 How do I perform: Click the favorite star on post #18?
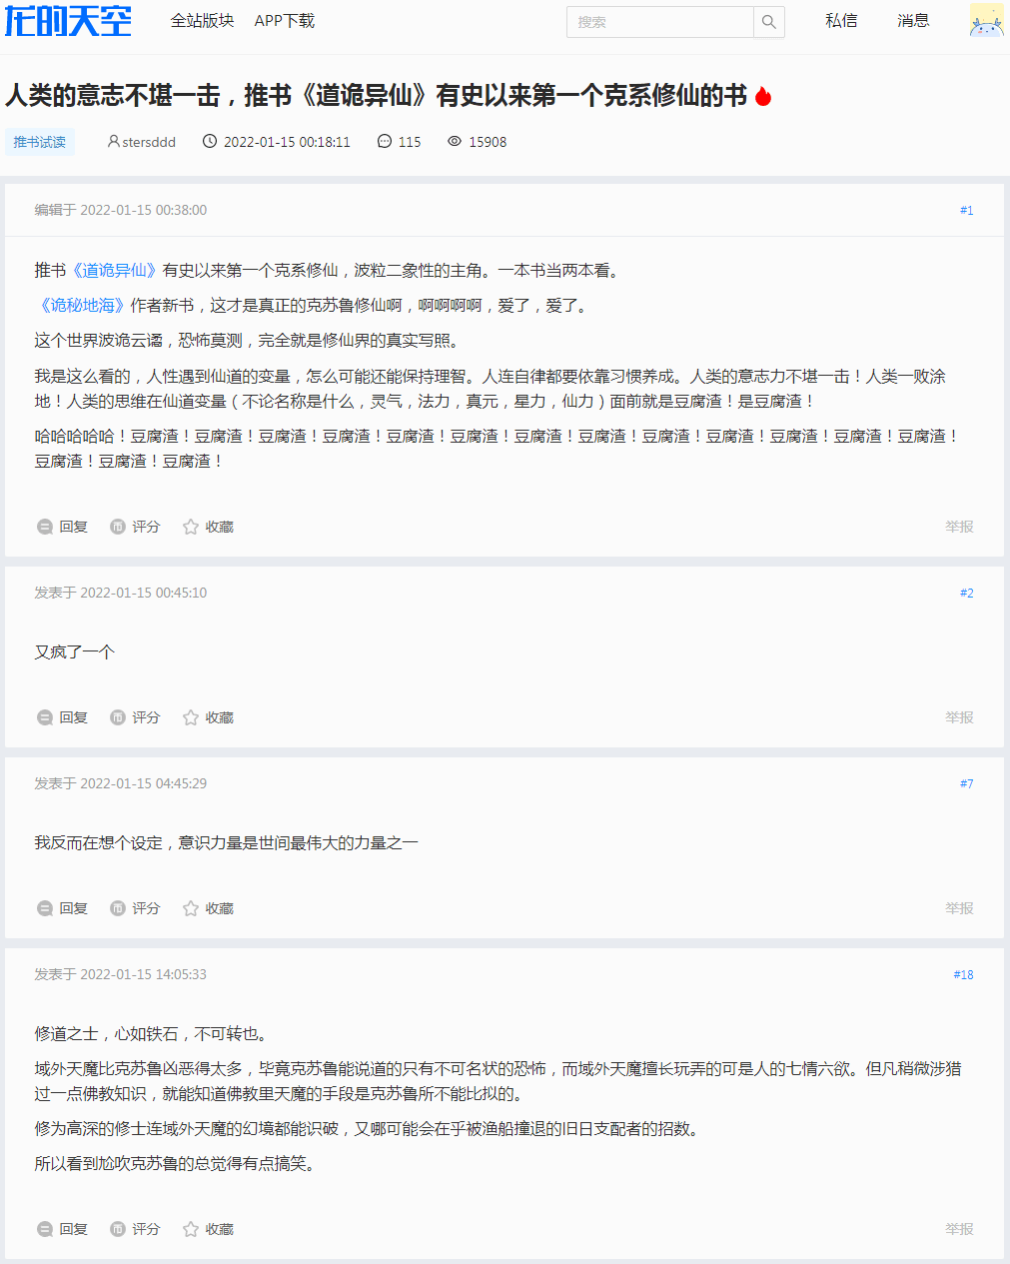click(x=191, y=1229)
